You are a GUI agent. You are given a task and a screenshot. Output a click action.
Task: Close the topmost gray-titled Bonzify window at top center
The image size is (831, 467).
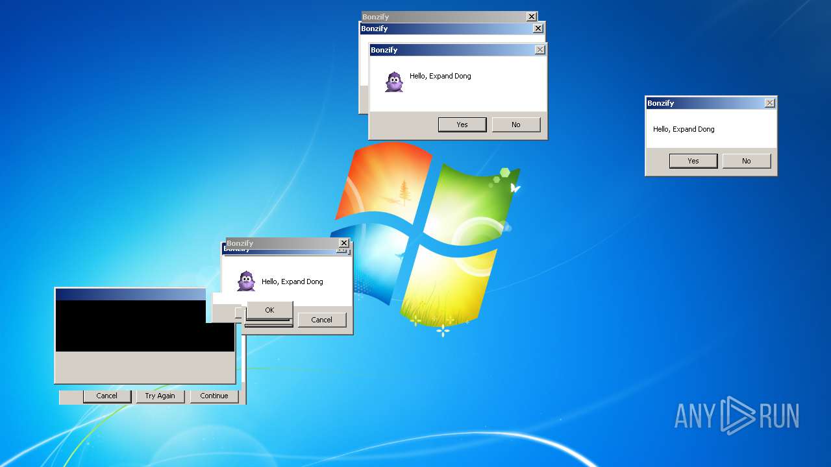tap(531, 17)
